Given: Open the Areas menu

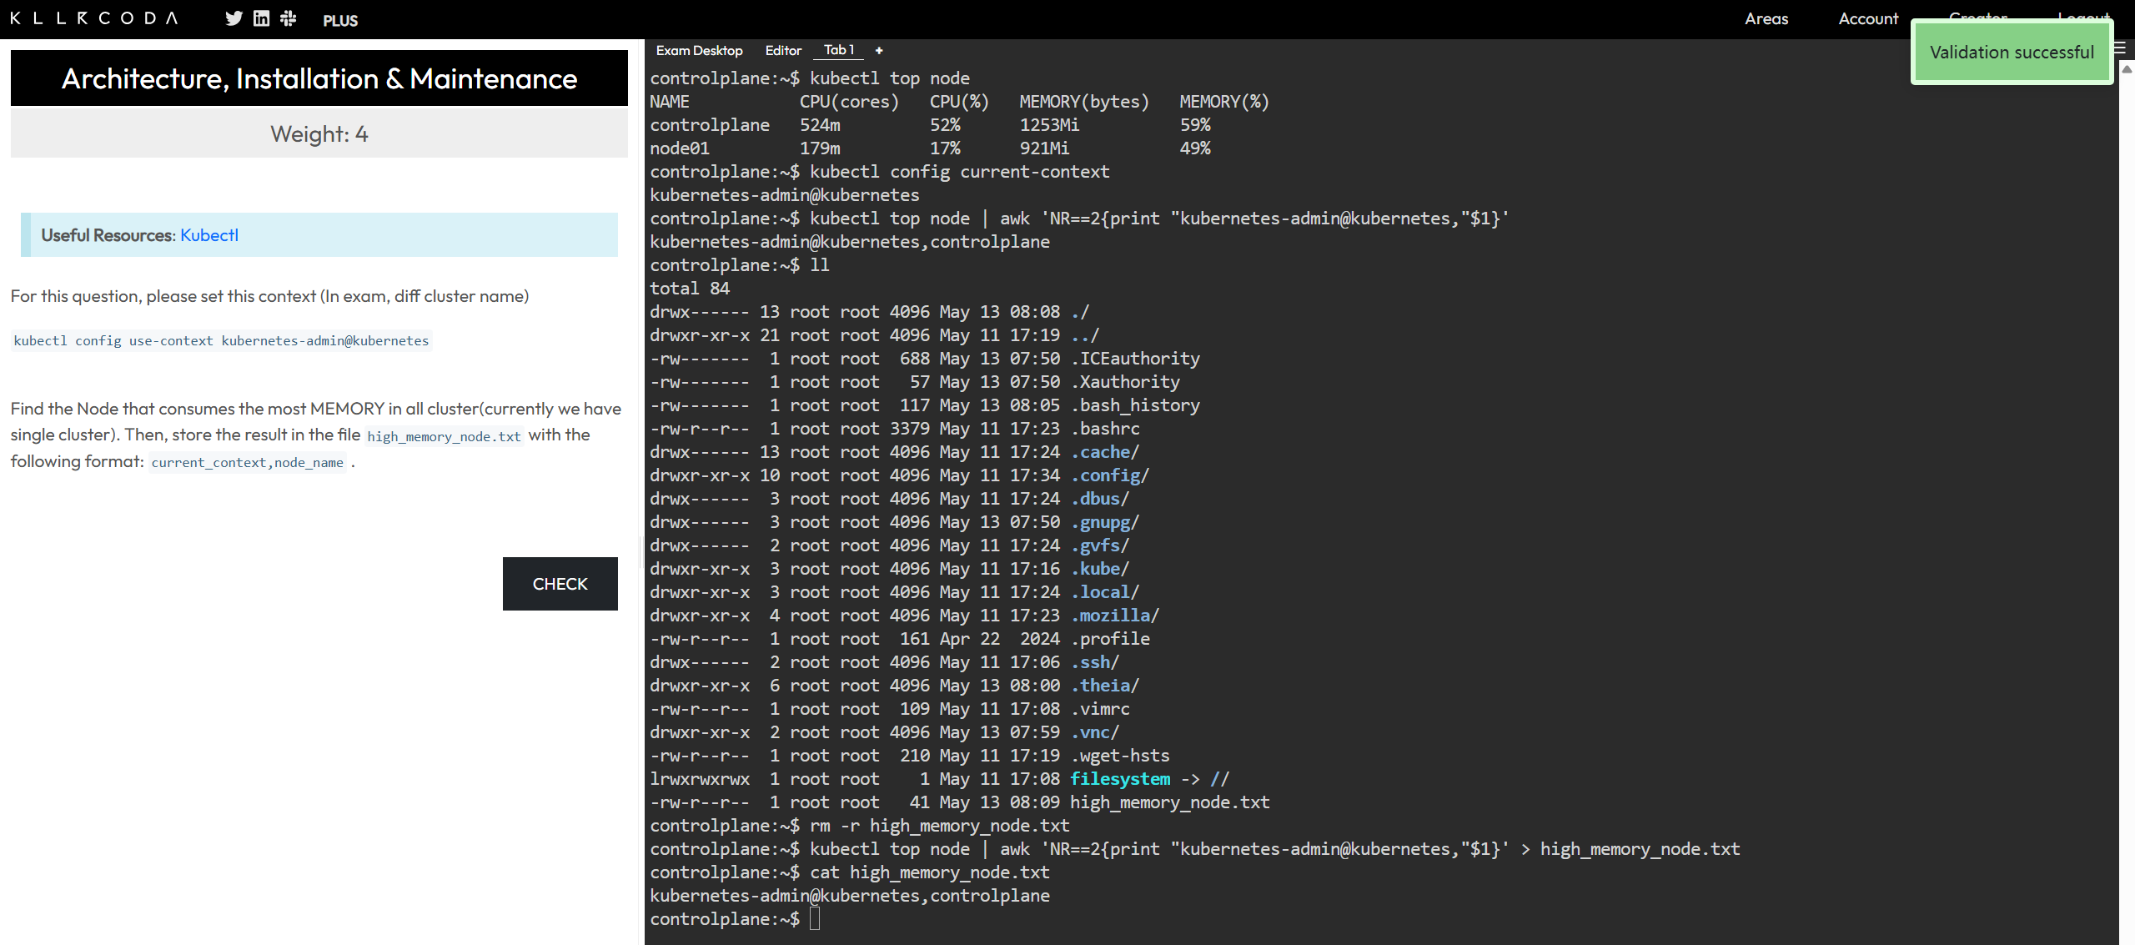Looking at the screenshot, I should [x=1766, y=18].
